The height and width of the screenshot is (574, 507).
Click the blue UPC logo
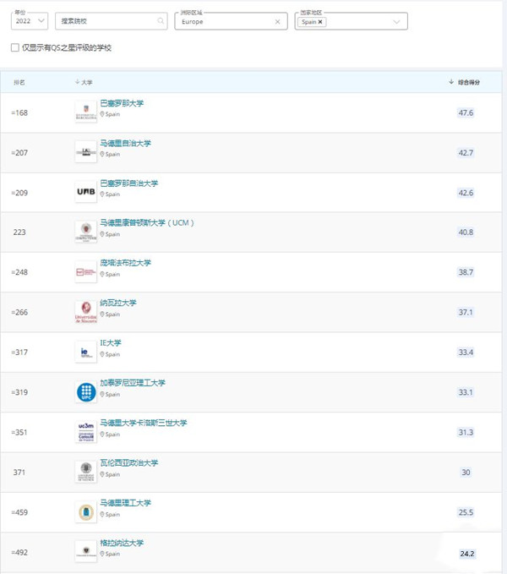tap(86, 392)
